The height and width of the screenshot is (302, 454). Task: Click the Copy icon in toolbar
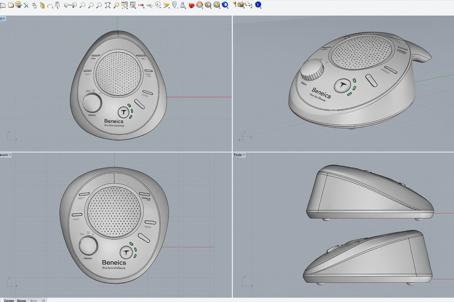click(34, 5)
